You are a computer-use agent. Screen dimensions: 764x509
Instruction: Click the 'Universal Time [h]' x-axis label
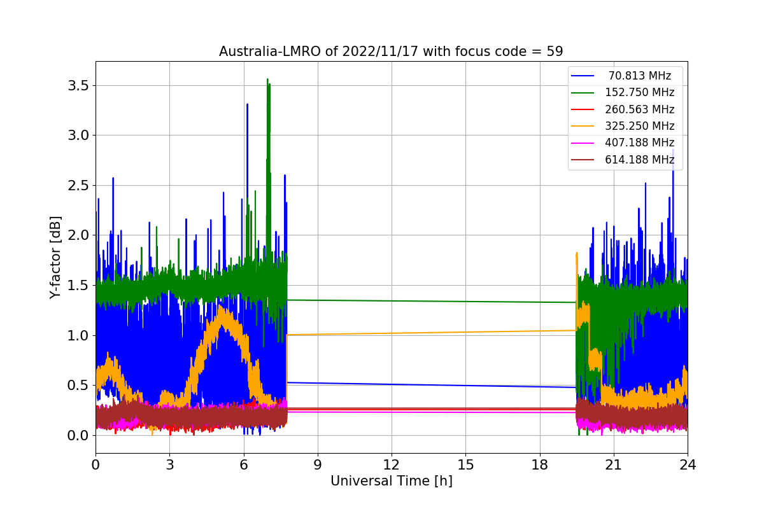pyautogui.click(x=392, y=482)
